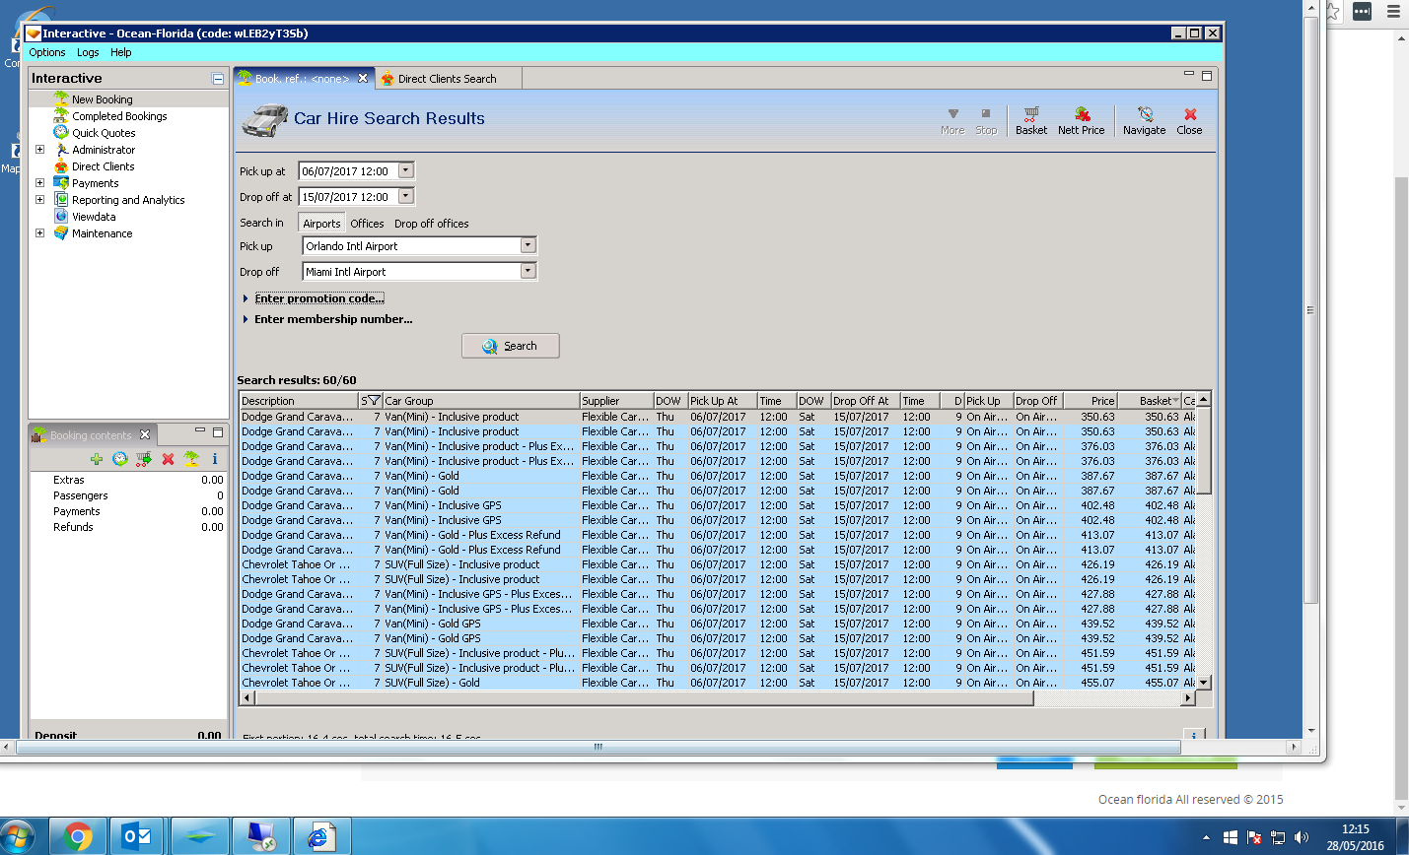Image resolution: width=1409 pixels, height=855 pixels.
Task: Switch to the Direct Clients Search tab
Action: 446,79
